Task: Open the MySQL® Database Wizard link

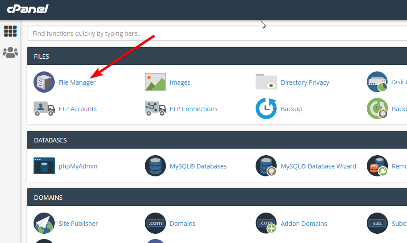Action: (318, 166)
